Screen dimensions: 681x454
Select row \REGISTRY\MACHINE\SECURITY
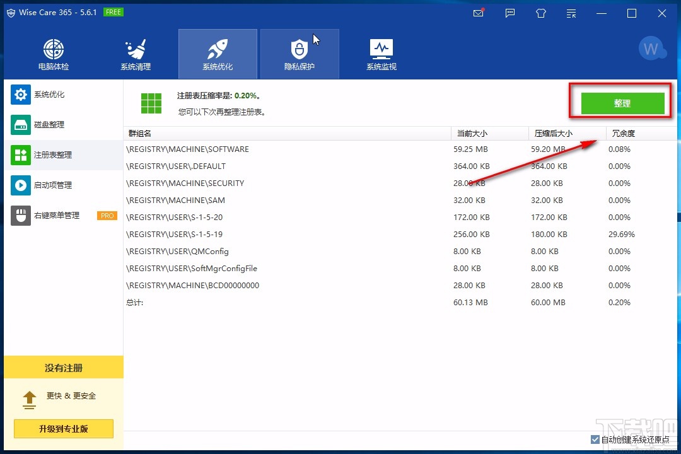[400, 183]
